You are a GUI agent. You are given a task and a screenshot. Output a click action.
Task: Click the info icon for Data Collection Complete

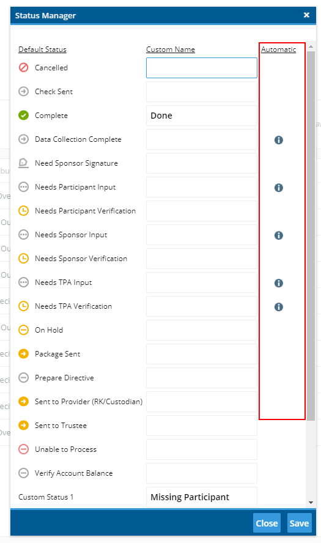coord(278,140)
